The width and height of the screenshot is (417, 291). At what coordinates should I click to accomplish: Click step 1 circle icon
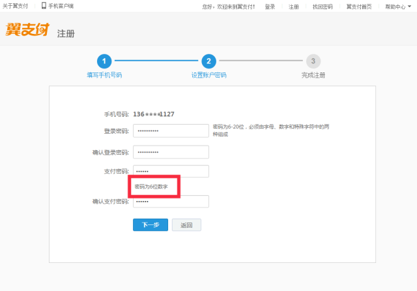point(104,61)
